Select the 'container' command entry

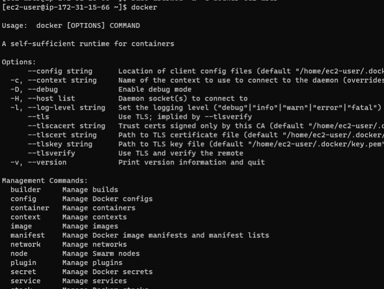[30, 208]
